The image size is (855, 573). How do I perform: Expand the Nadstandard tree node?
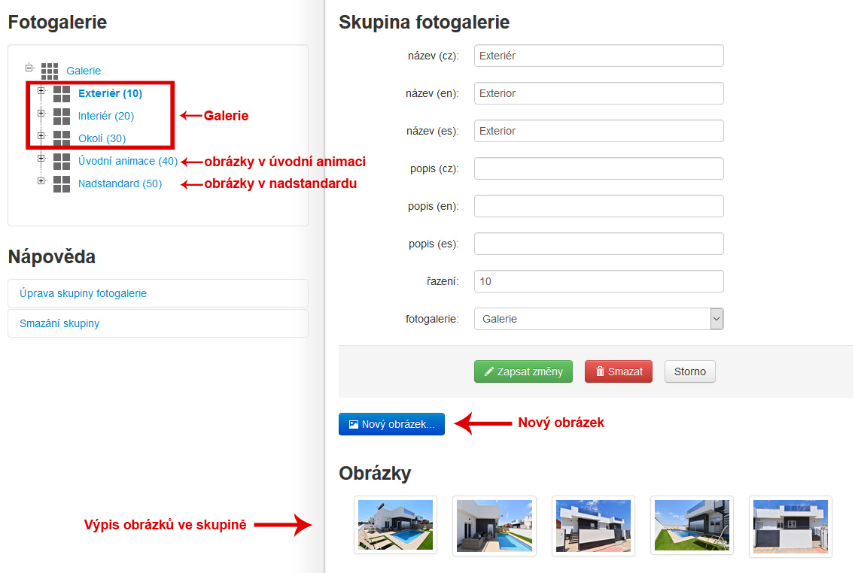coord(41,181)
